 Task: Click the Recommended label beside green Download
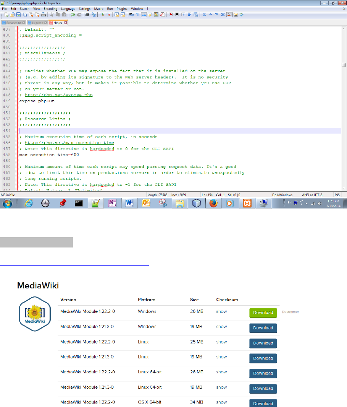[x=291, y=312]
